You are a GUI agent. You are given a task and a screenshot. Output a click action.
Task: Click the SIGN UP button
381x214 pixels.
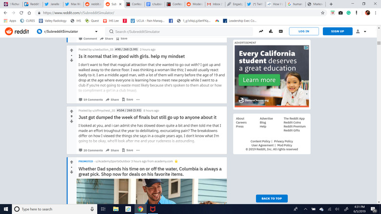point(337,31)
